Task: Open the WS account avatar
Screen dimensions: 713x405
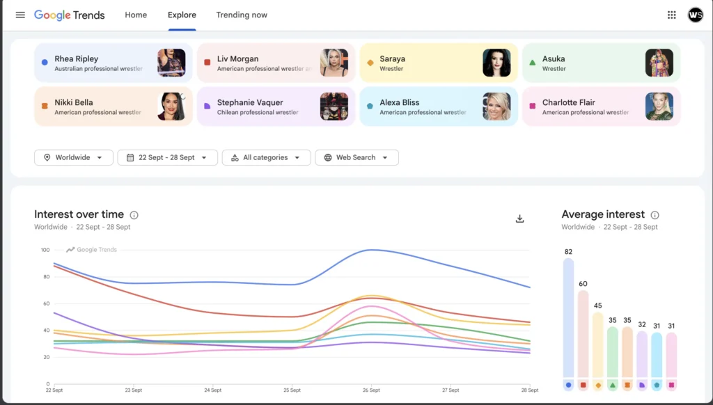Action: [x=696, y=15]
